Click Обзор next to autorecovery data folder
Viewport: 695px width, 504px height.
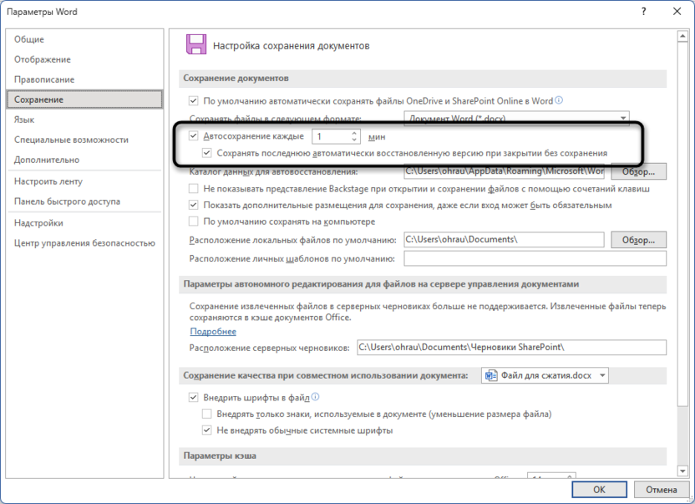pyautogui.click(x=641, y=171)
